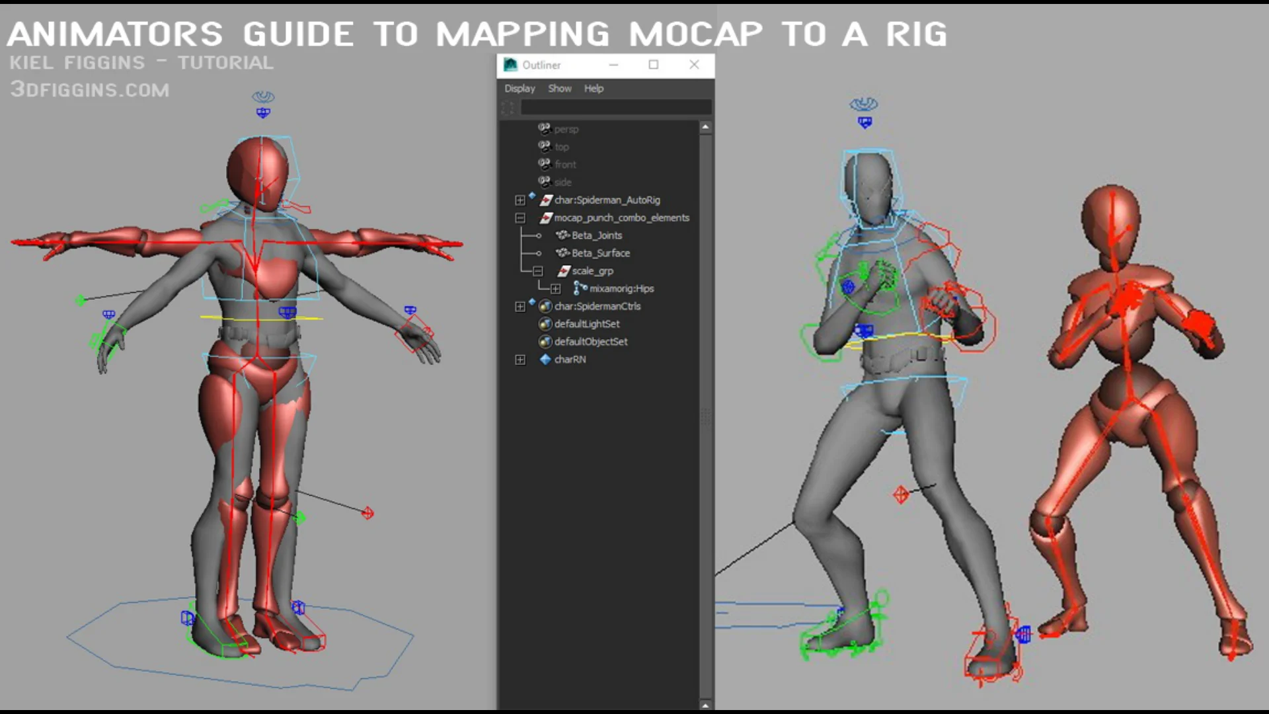1269x714 pixels.
Task: Click the persp camera icon
Action: click(545, 128)
